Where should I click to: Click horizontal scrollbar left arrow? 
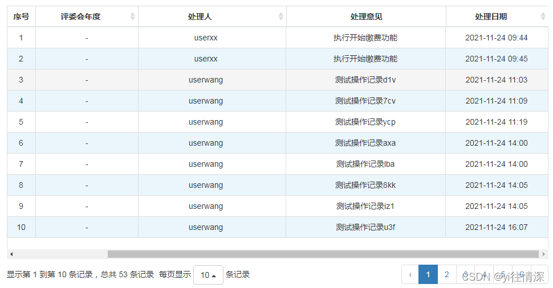coord(11,254)
